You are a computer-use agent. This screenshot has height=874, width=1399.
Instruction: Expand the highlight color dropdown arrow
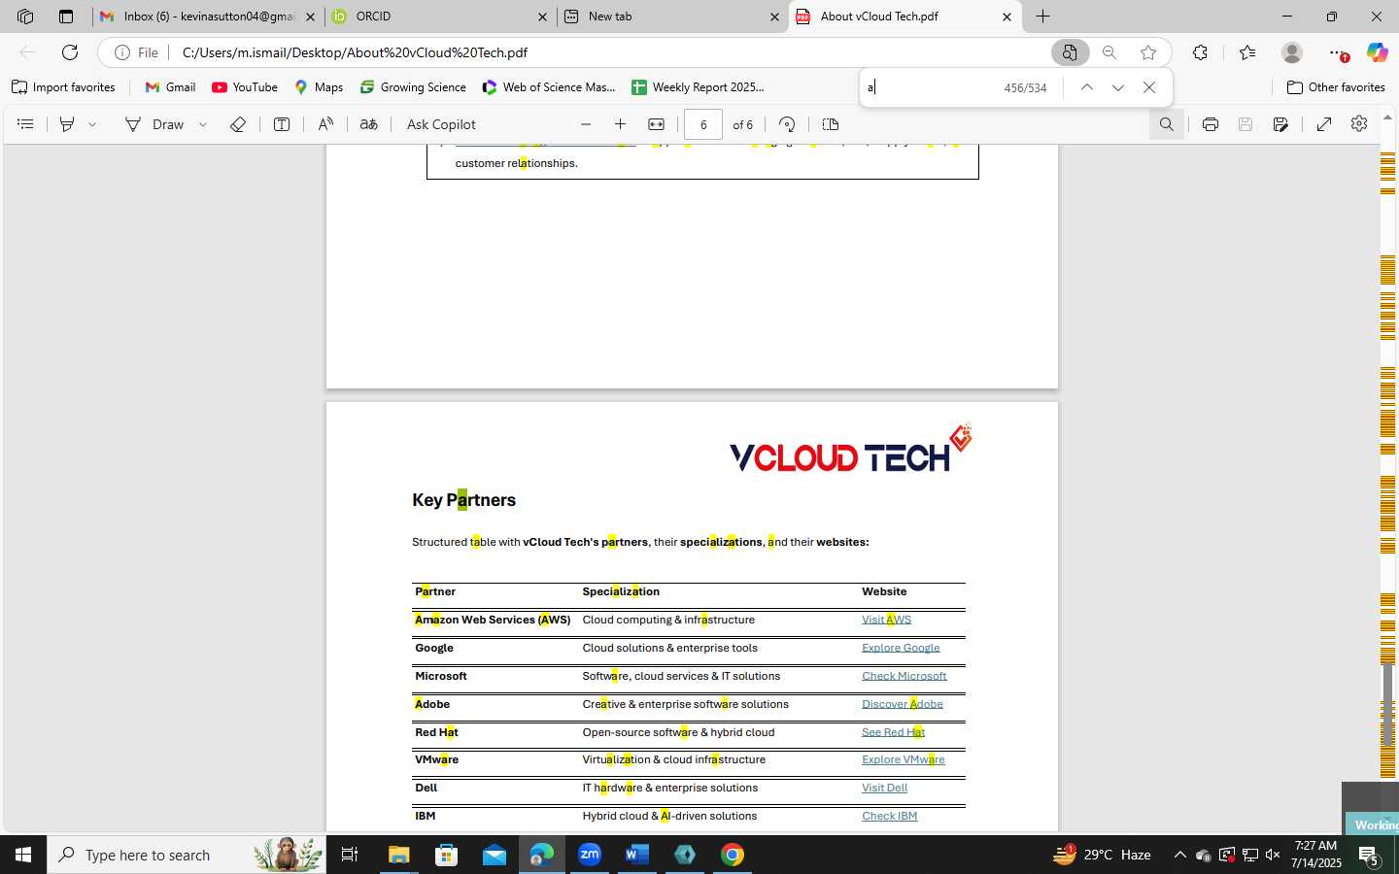click(x=92, y=124)
